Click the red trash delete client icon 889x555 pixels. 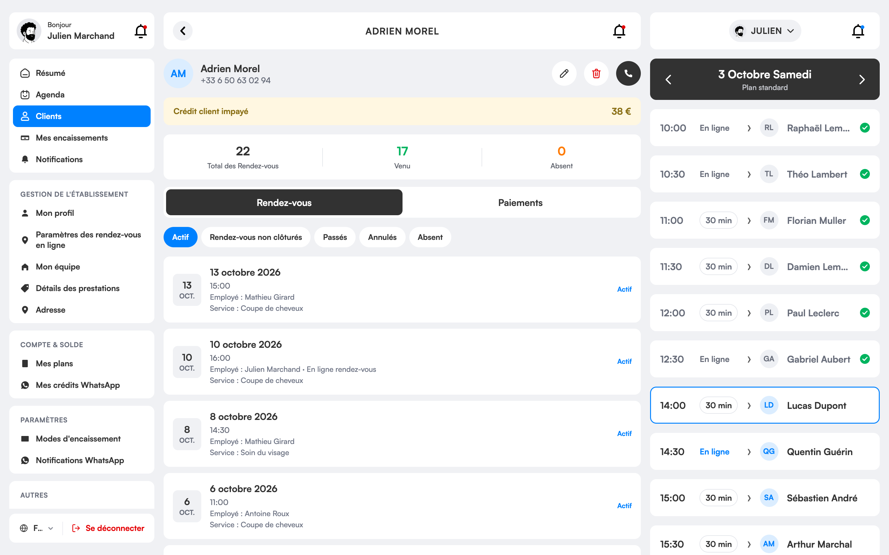[596, 73]
